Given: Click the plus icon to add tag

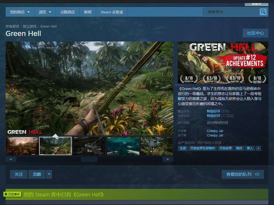Looking at the screenshot, I should [x=258, y=148].
